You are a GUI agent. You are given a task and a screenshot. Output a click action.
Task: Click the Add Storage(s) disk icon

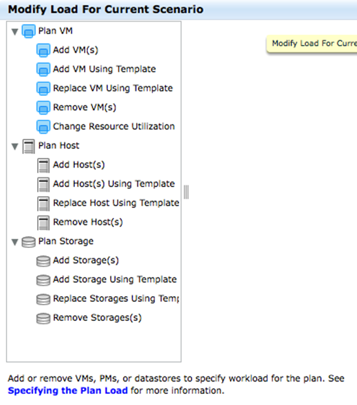point(43,261)
